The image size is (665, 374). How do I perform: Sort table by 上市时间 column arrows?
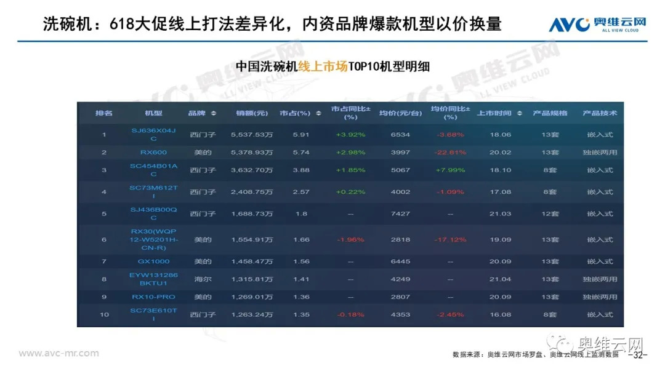click(520, 113)
